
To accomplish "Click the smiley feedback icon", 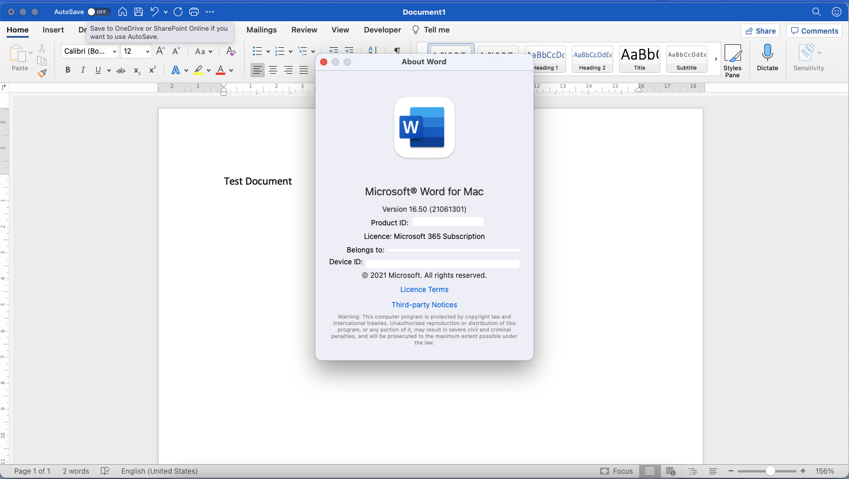I will click(836, 12).
